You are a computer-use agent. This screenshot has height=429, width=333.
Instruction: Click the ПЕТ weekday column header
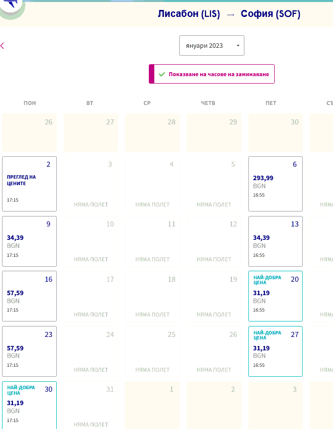271,103
